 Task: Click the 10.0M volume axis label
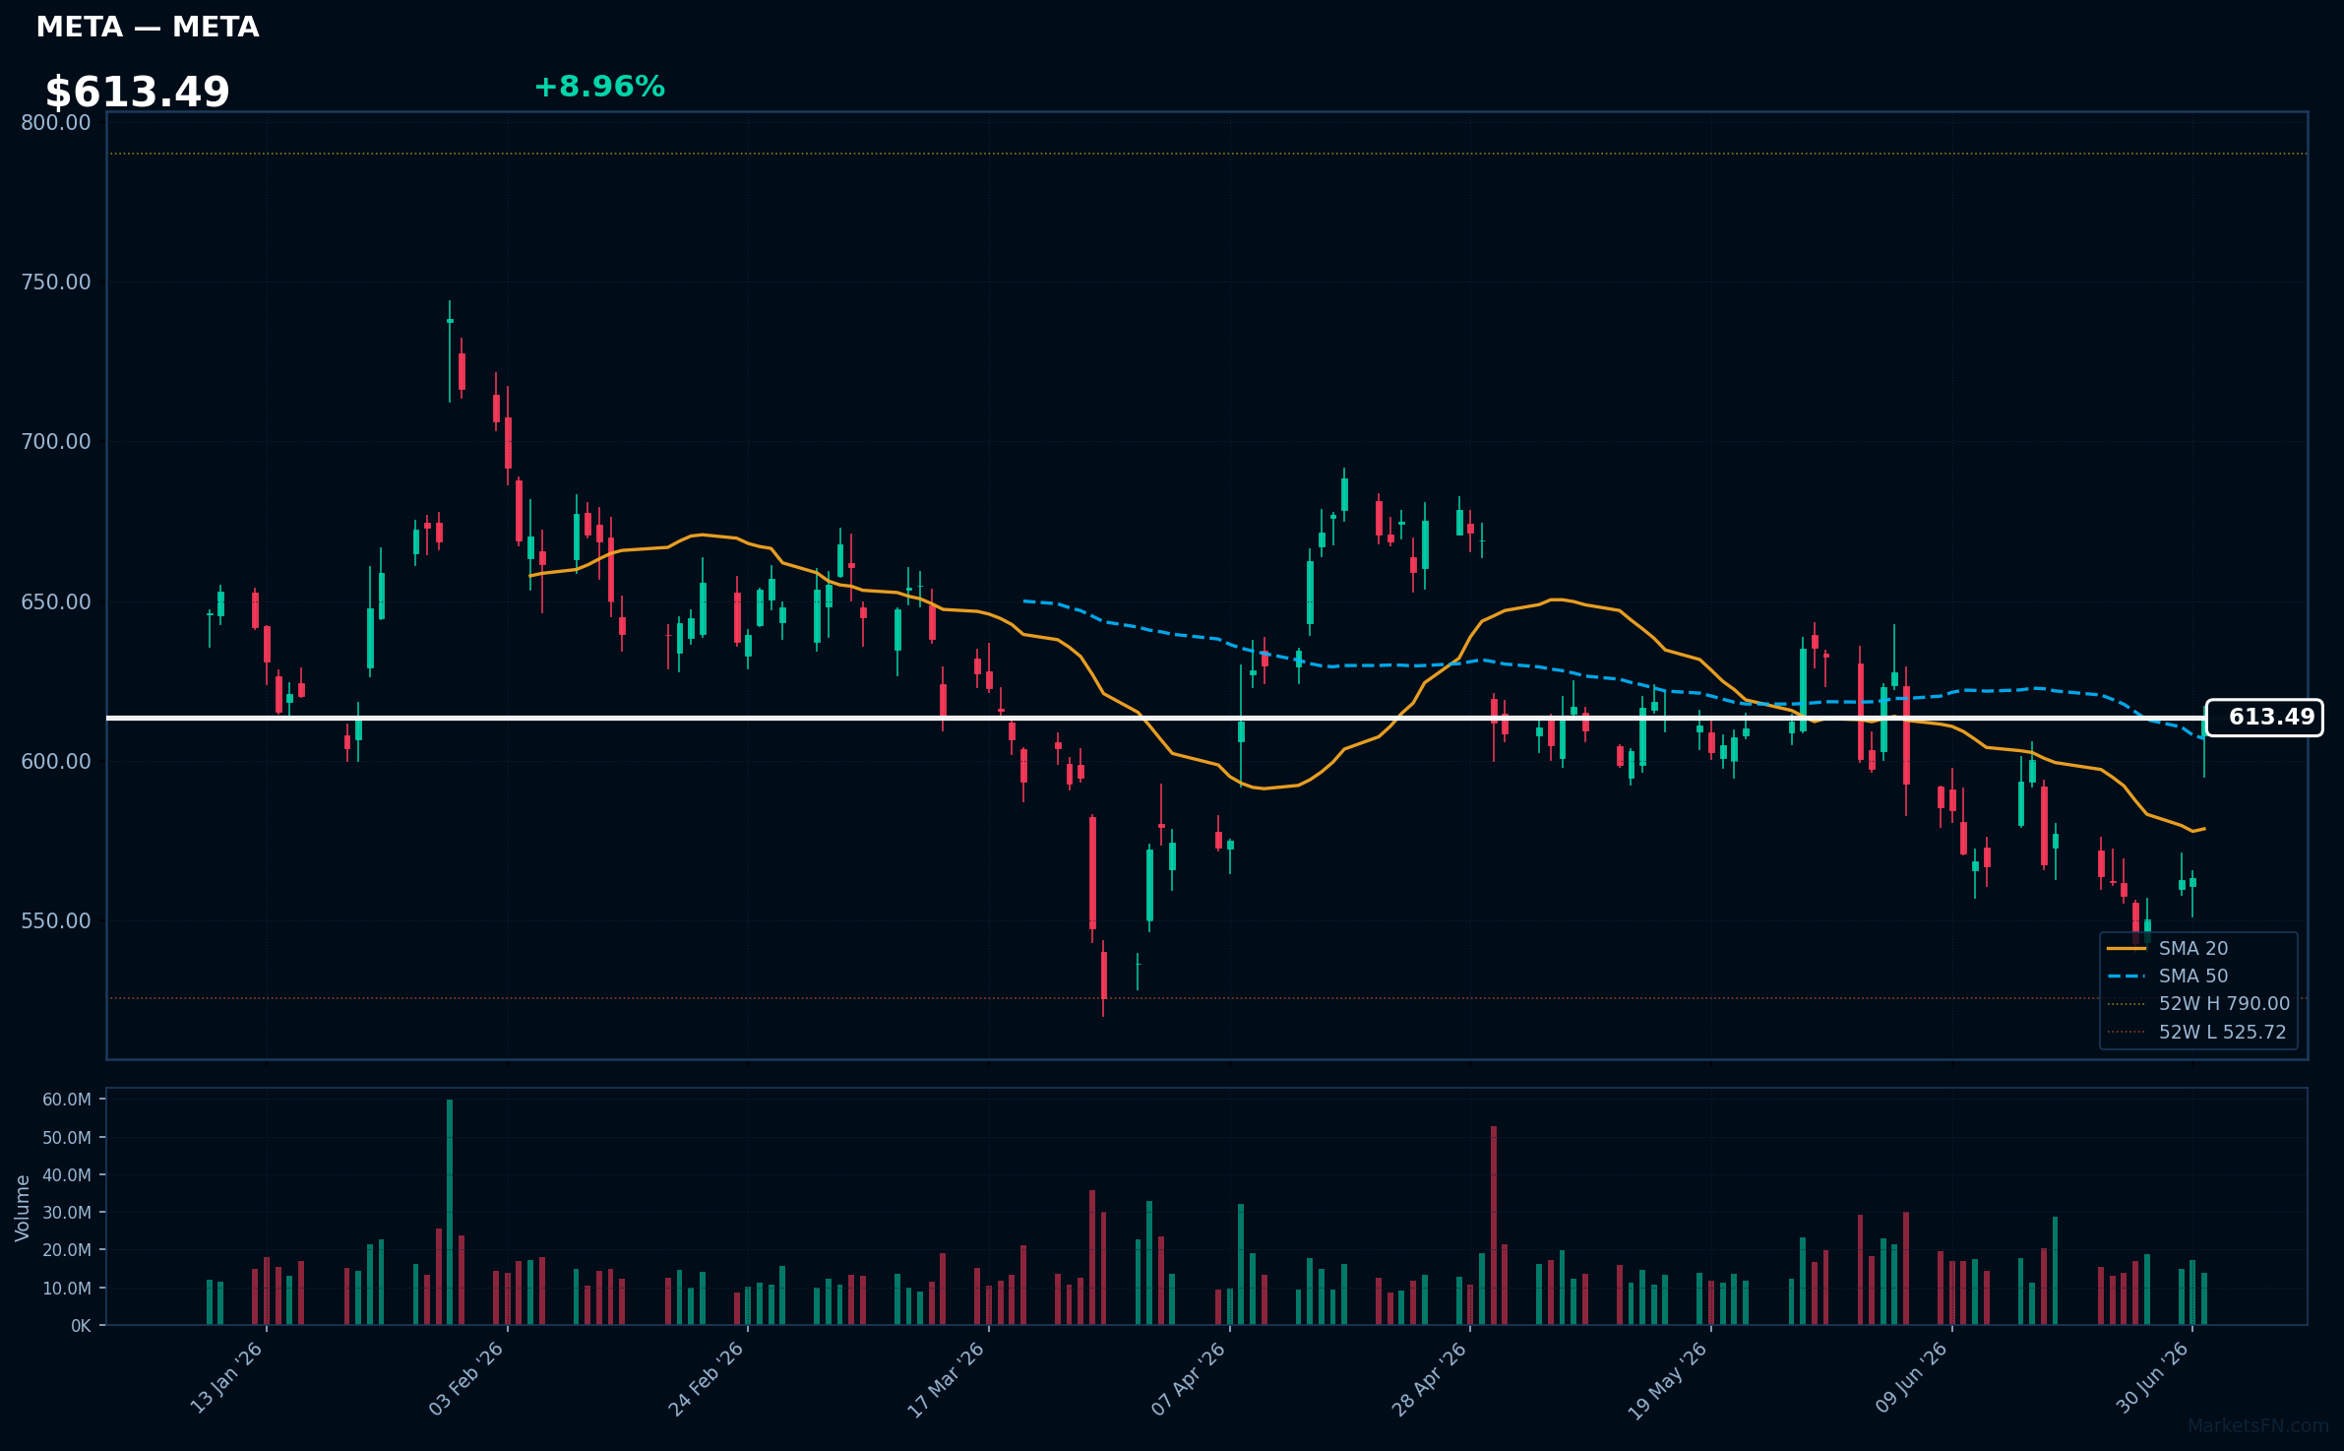(x=67, y=1288)
